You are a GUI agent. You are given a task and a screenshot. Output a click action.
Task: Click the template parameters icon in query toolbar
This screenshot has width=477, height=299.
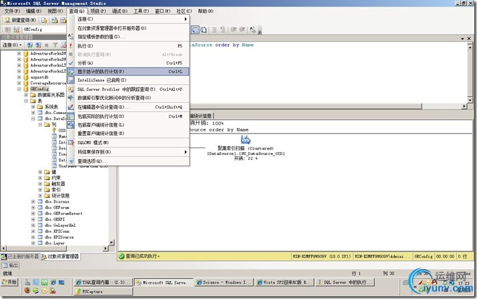click(x=252, y=29)
